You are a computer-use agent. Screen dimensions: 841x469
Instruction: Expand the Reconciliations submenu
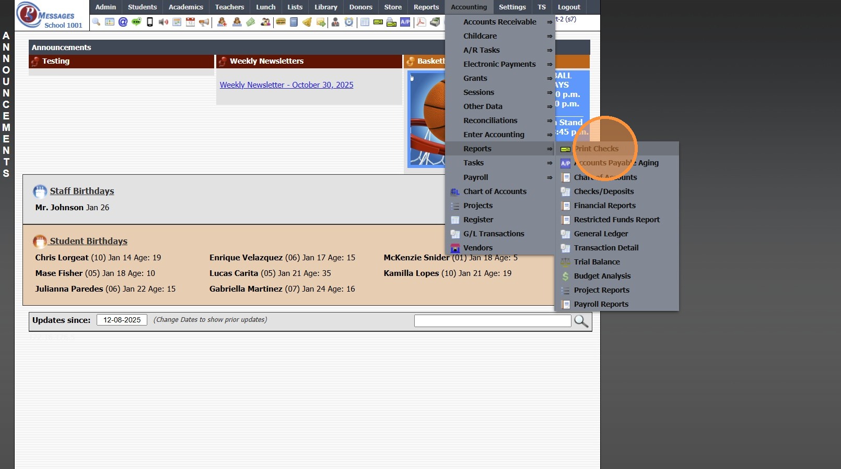click(x=500, y=121)
